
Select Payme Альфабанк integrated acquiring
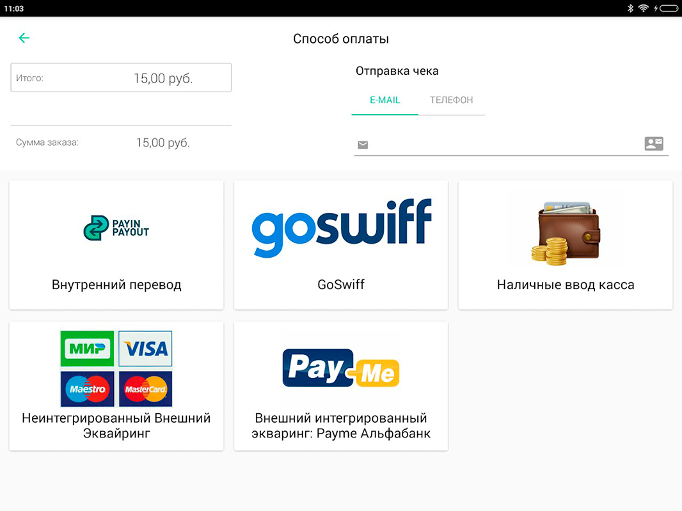(x=341, y=386)
